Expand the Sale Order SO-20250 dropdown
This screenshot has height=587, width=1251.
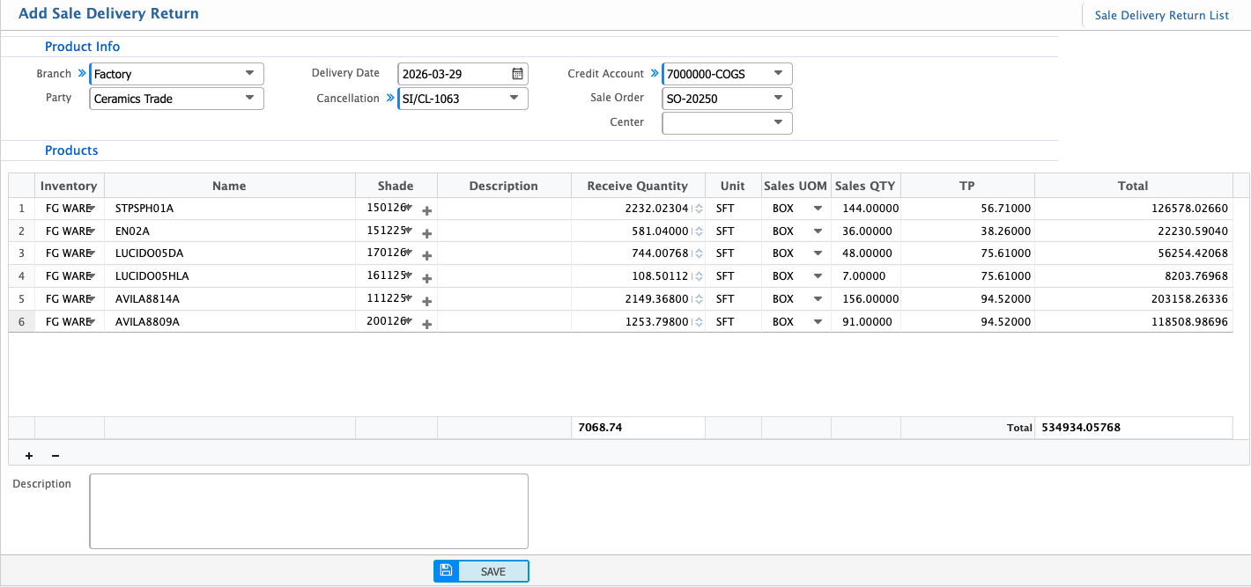(x=778, y=99)
